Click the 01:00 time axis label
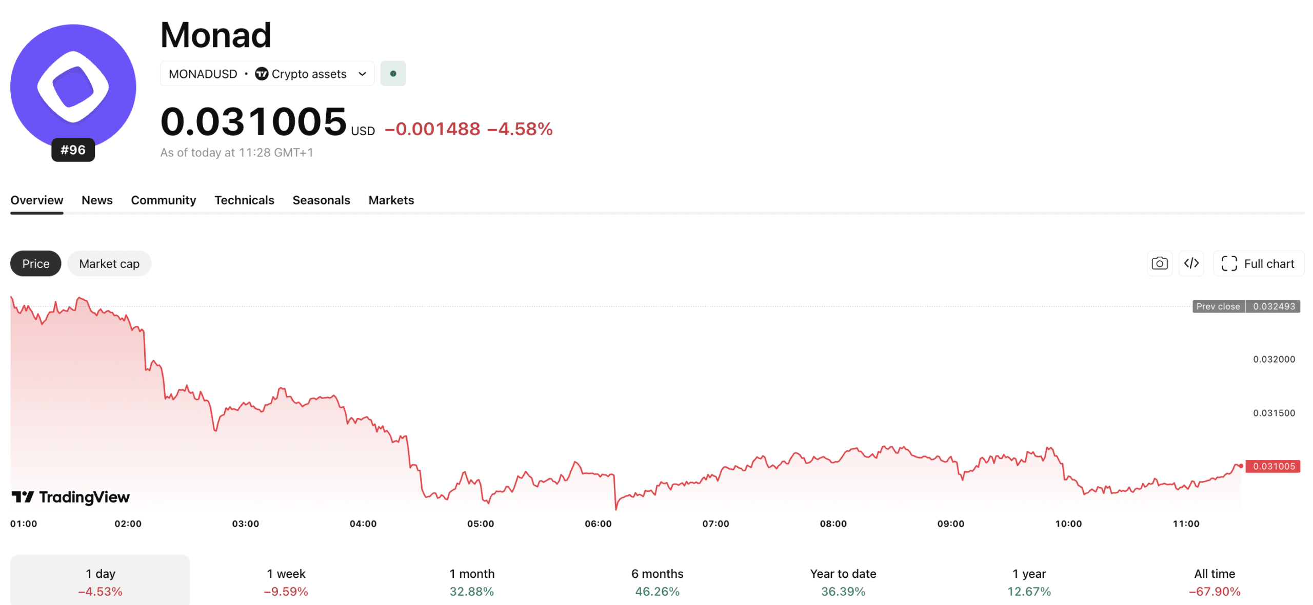Screen dimensions: 1313x605 point(24,524)
